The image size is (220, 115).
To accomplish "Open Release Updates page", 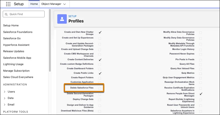I will click(x=14, y=51).
